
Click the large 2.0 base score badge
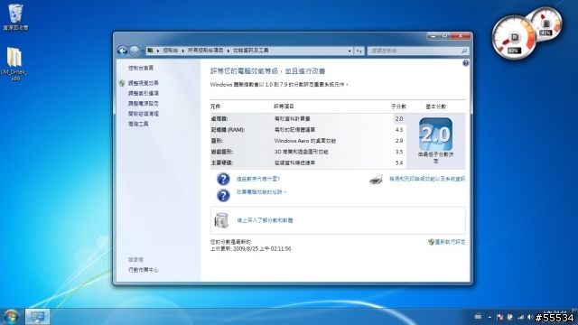click(x=435, y=135)
